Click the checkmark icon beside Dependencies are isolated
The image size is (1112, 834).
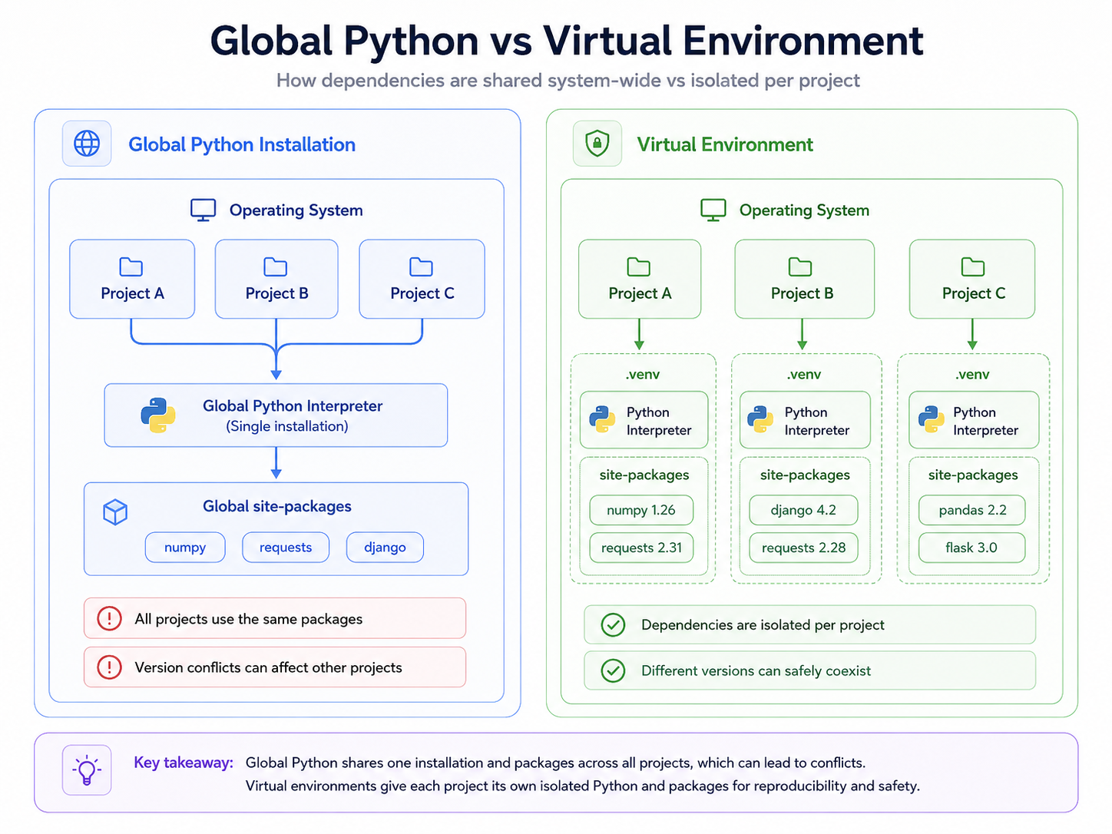tap(613, 625)
